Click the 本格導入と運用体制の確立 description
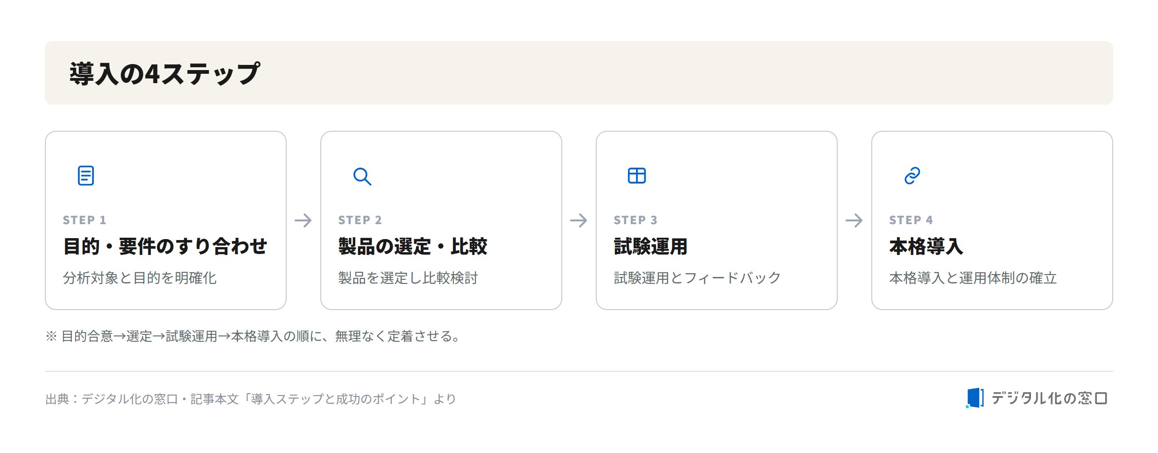The height and width of the screenshot is (453, 1158). [x=973, y=278]
